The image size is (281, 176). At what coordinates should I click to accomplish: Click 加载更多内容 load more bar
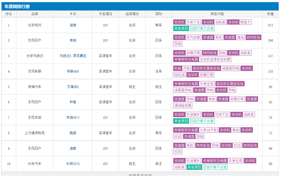pos(140,174)
